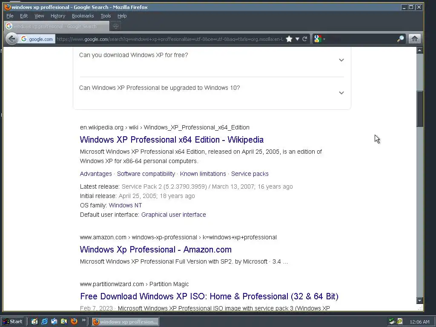
Task: Open the Windows Start button
Action: pos(13,321)
